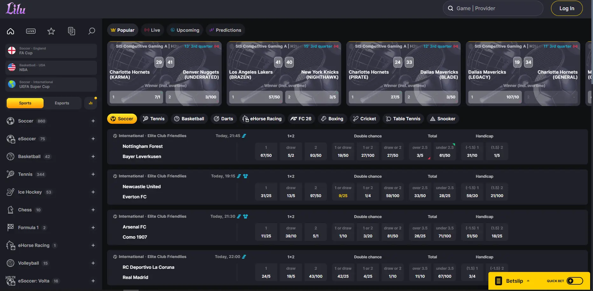
Task: Select the Darts sport chip
Action: tap(224, 119)
